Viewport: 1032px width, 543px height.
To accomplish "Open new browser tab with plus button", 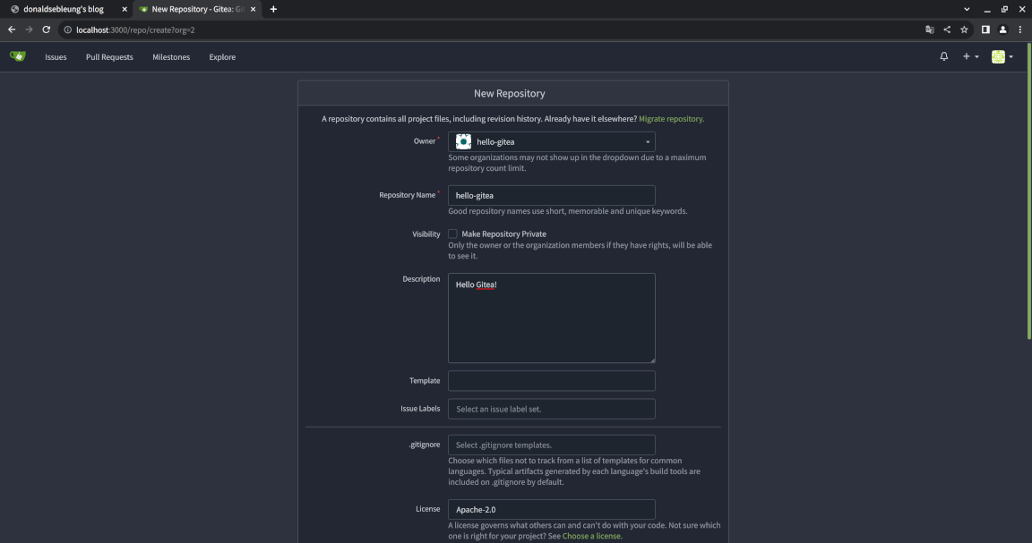I will [273, 9].
